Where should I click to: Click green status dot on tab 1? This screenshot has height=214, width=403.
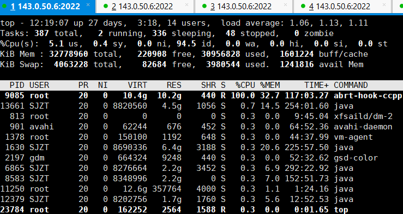[4, 6]
